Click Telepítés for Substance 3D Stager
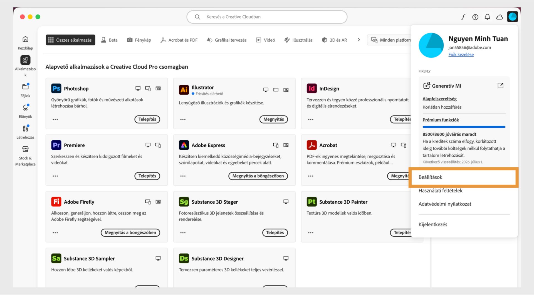This screenshot has width=534, height=295. (275, 232)
